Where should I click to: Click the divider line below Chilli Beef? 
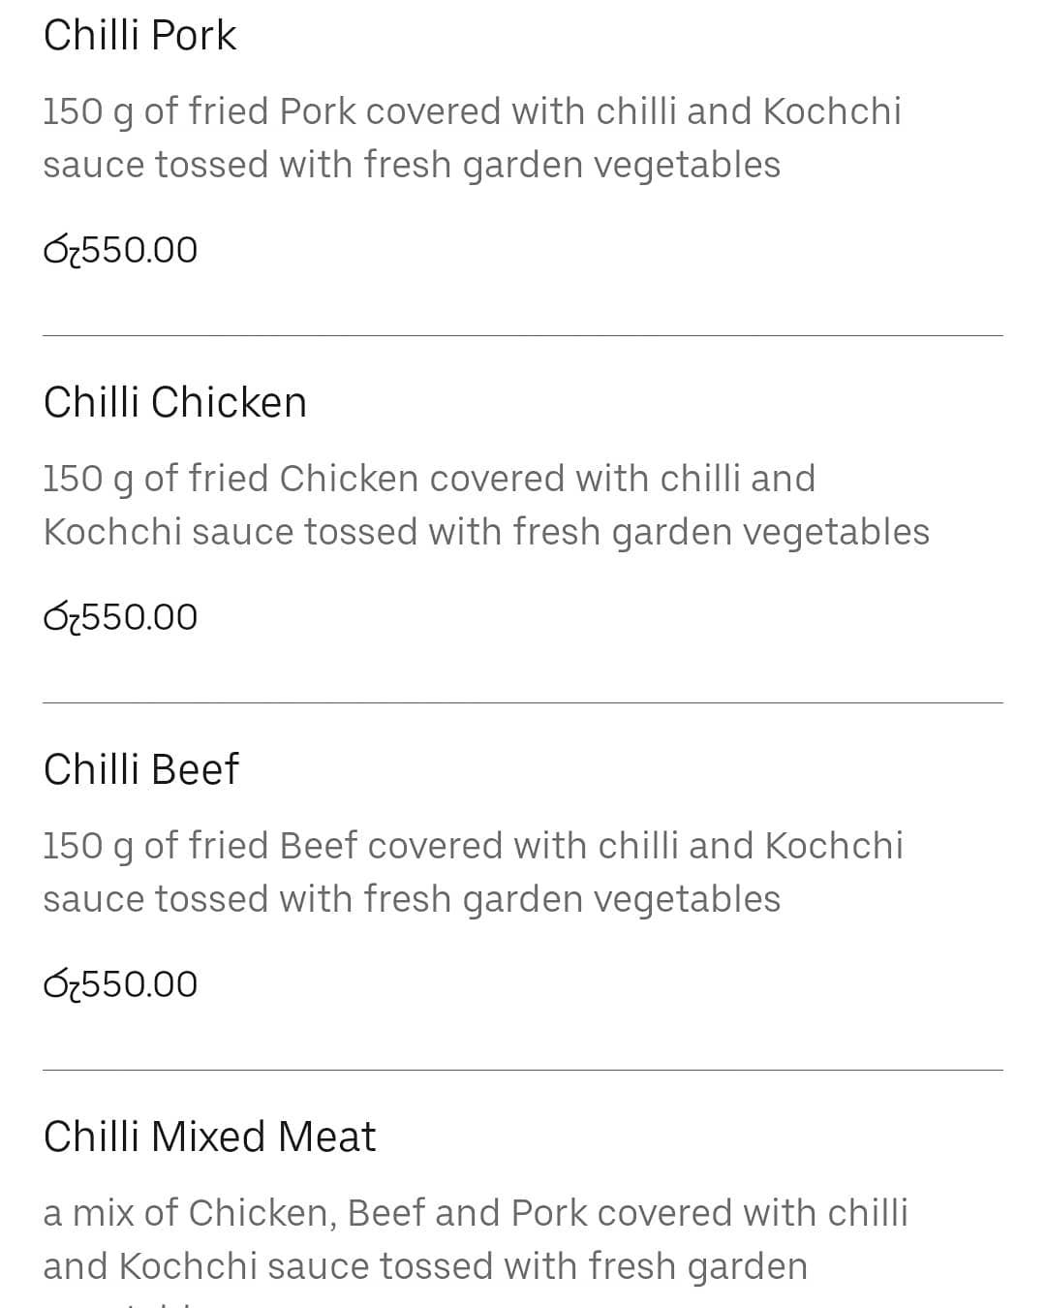[x=523, y=1071]
